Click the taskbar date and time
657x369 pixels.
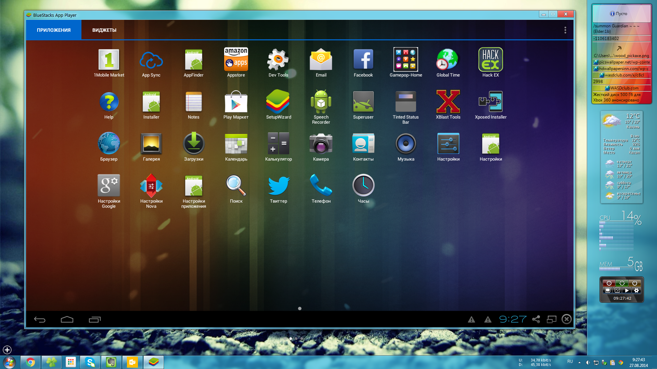click(x=639, y=363)
